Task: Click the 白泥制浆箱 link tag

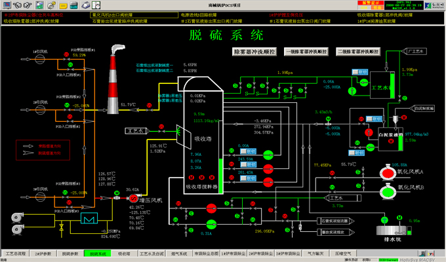Action: [422, 108]
